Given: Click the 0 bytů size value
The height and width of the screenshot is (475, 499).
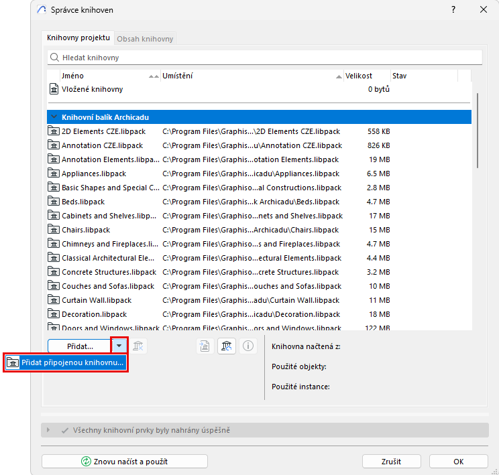Looking at the screenshot, I should (x=379, y=89).
